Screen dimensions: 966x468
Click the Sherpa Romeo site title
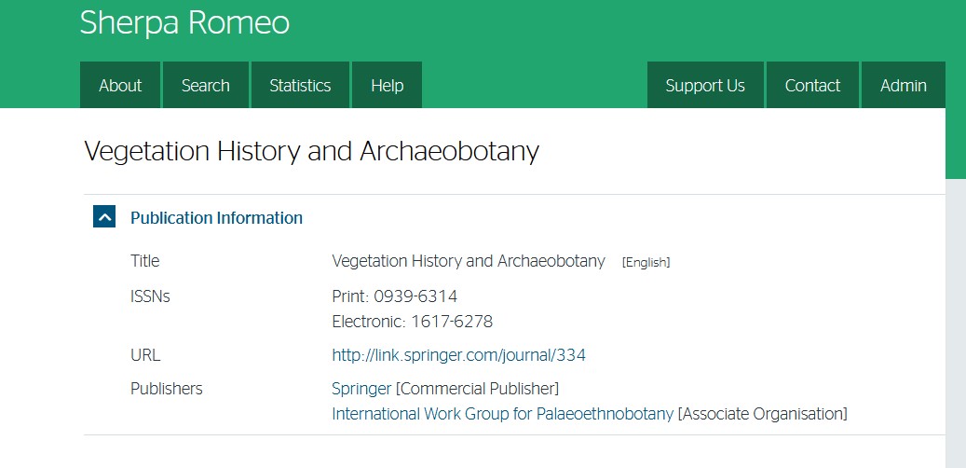pos(184,22)
